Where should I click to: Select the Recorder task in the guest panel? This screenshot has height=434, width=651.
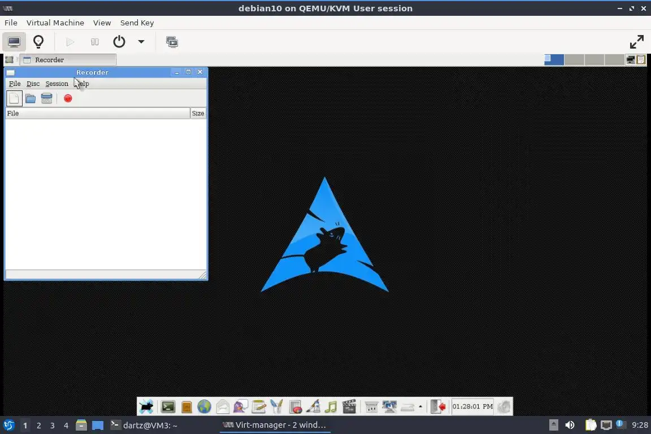pos(68,60)
